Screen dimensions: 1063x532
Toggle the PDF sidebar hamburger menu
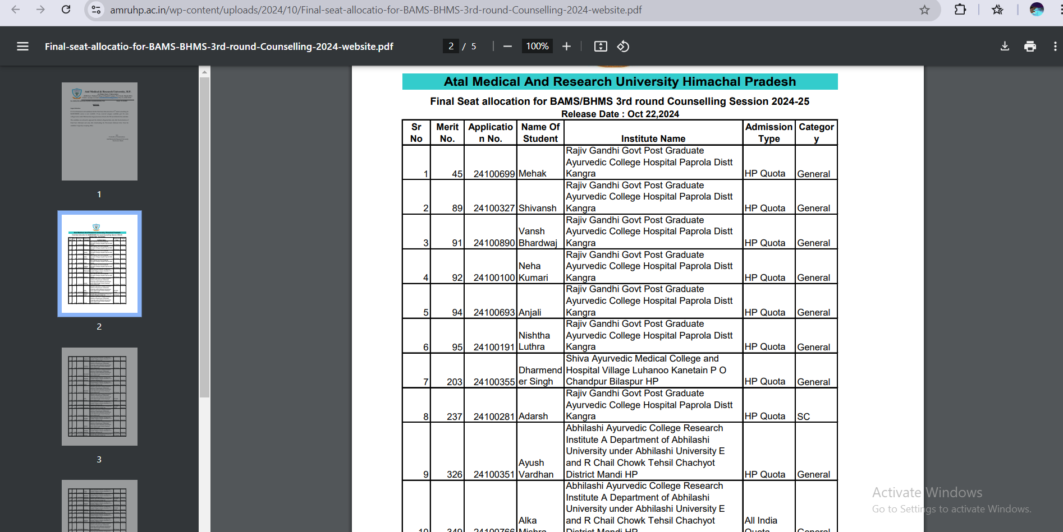22,47
